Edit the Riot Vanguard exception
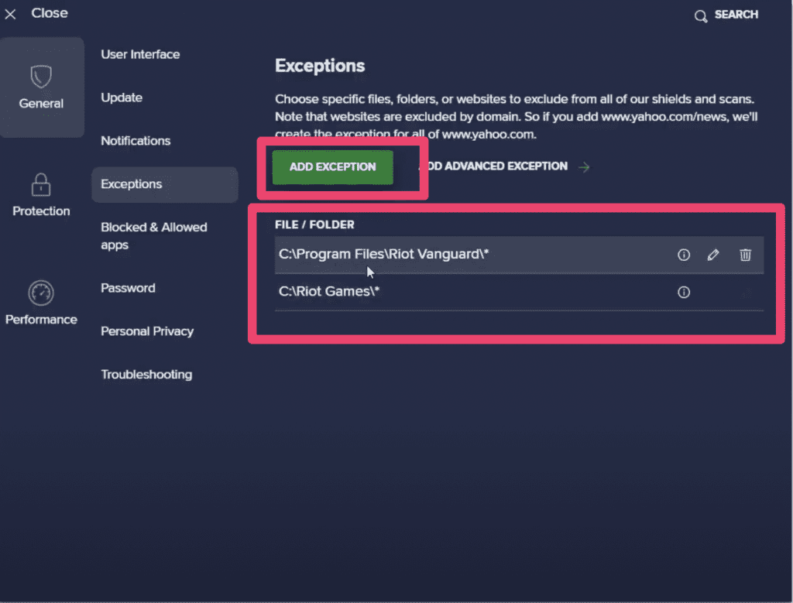This screenshot has width=793, height=603. 713,255
